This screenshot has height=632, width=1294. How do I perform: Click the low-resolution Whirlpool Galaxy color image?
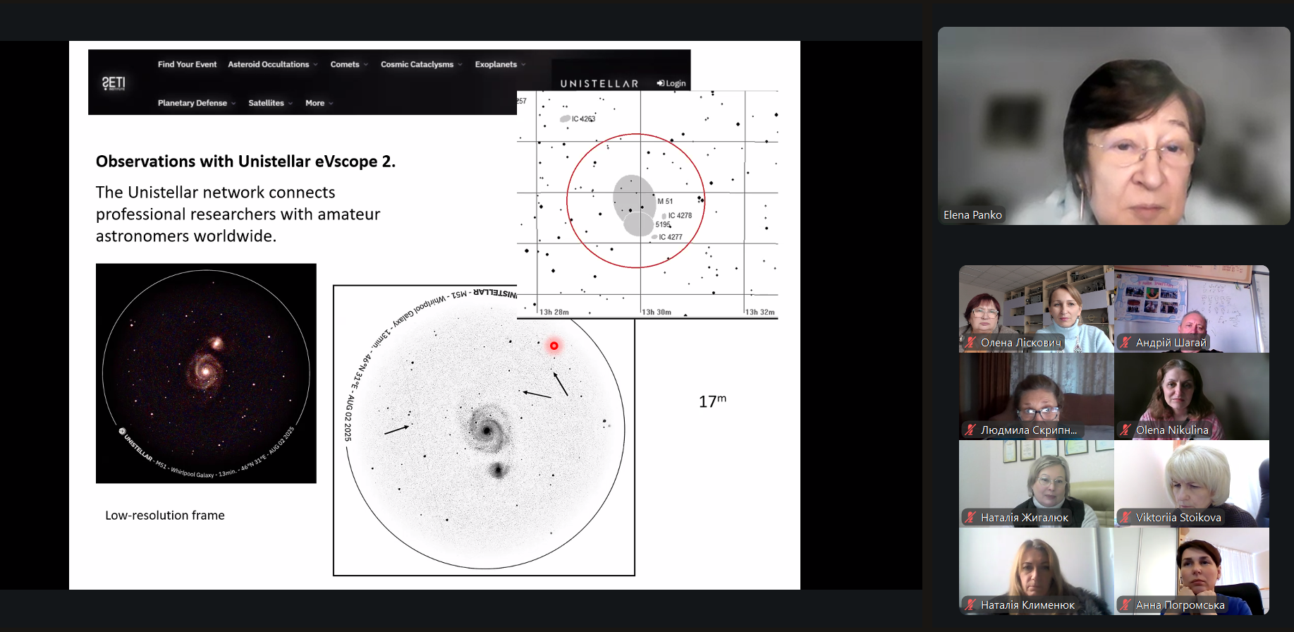pyautogui.click(x=206, y=373)
